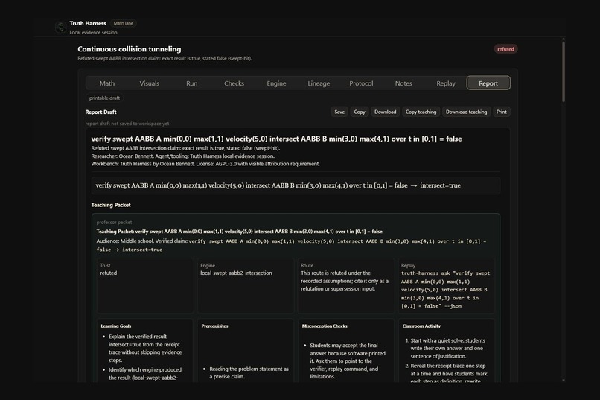Image resolution: width=600 pixels, height=400 pixels.
Task: Click 'Start with a quiet solve' activity step
Action: point(447,349)
